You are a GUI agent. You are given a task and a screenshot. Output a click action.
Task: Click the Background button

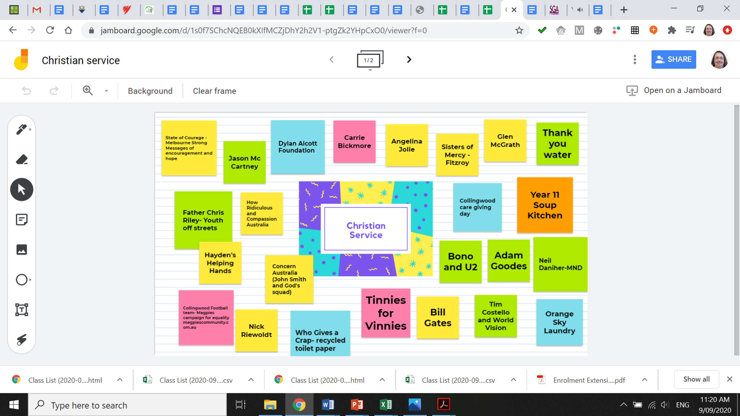point(150,91)
